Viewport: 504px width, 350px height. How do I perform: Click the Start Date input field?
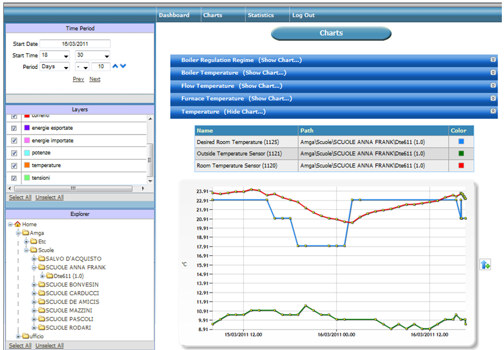click(x=75, y=44)
